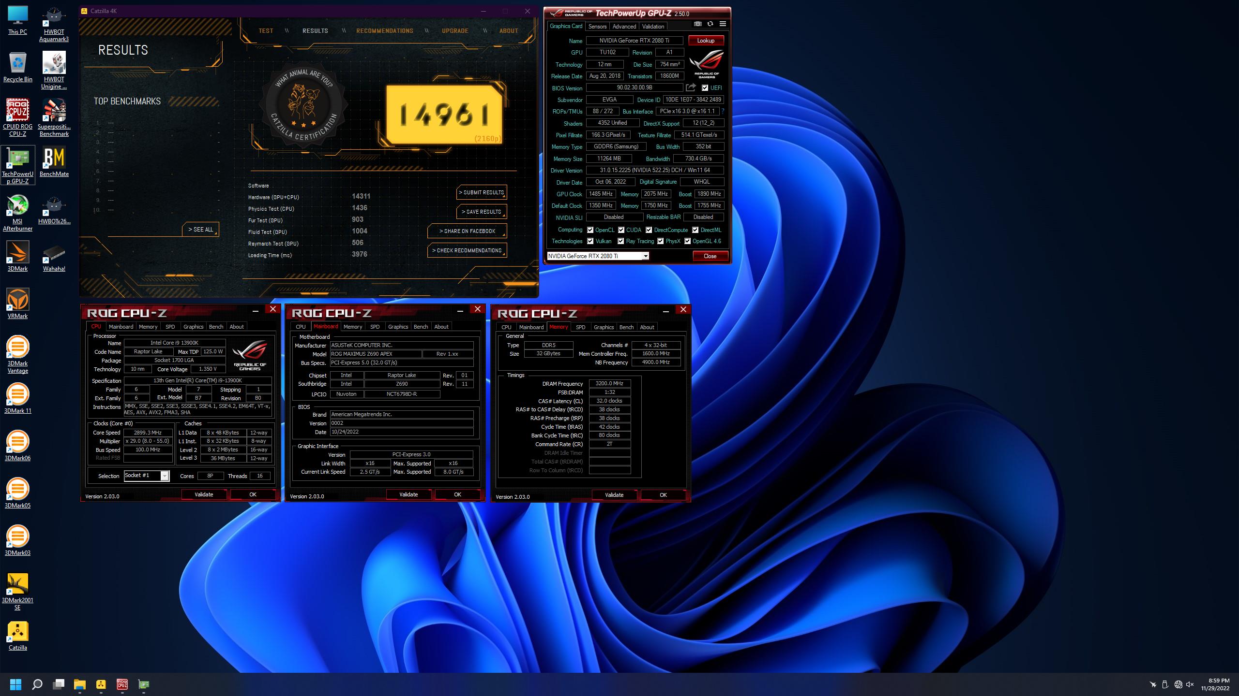The image size is (1239, 696).
Task: Open Wahaha! desktop icon
Action: (x=54, y=257)
